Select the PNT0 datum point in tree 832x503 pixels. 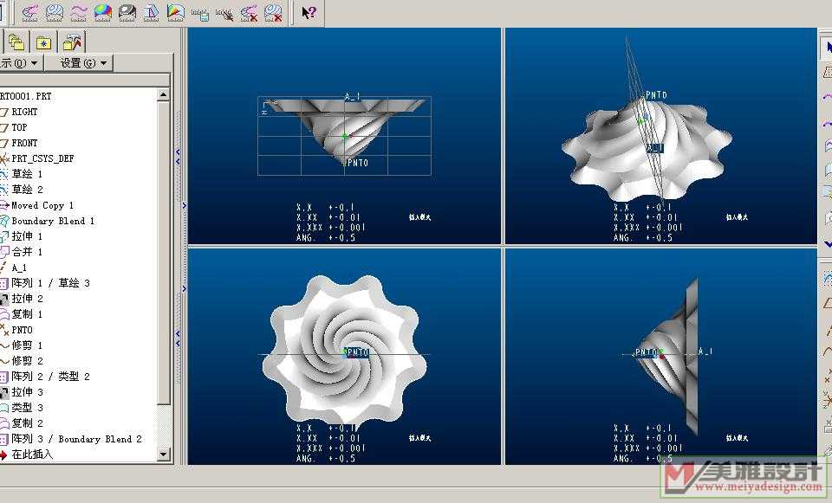22,330
